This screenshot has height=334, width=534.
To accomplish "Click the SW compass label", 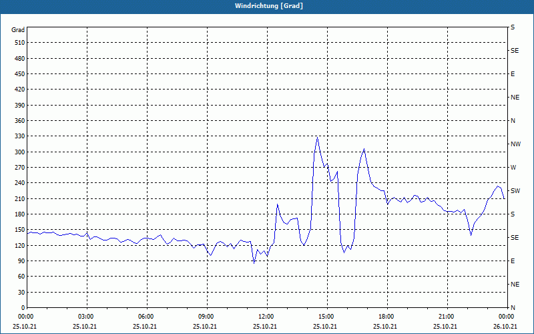I will 515,191.
